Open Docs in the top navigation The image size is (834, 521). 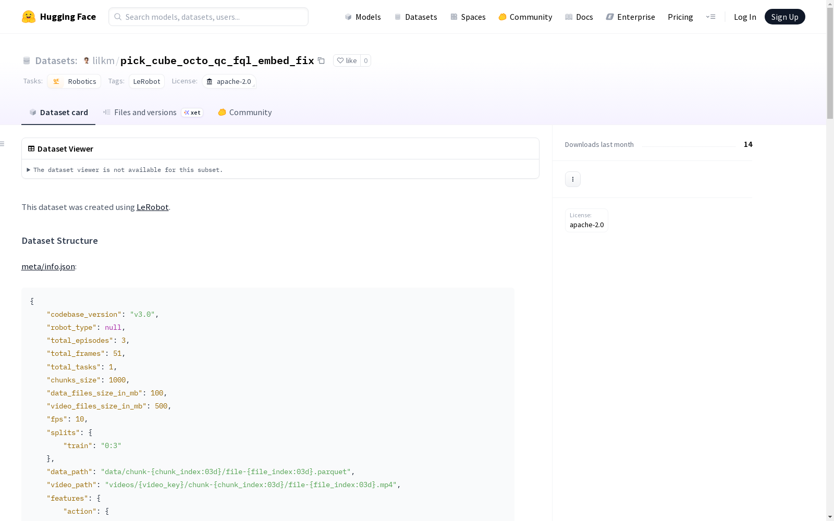tap(579, 17)
